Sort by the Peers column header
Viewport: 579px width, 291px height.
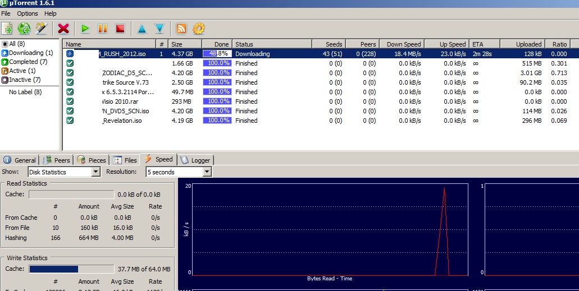coord(363,44)
